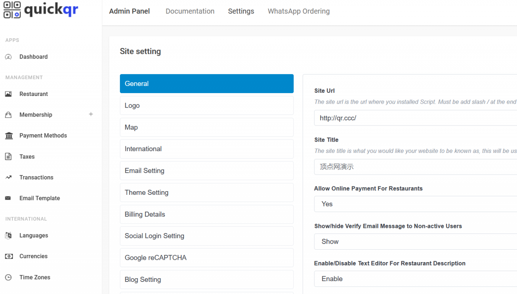Screen dimensions: 517x294
Task: Click the Site Url field label
Action: click(324, 91)
